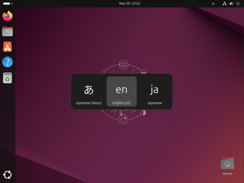
Task: Click the wired network icon in top bar
Action: [x=224, y=4]
